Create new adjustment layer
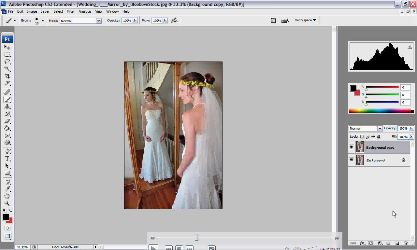The height and width of the screenshot is (250, 417). 380,243
